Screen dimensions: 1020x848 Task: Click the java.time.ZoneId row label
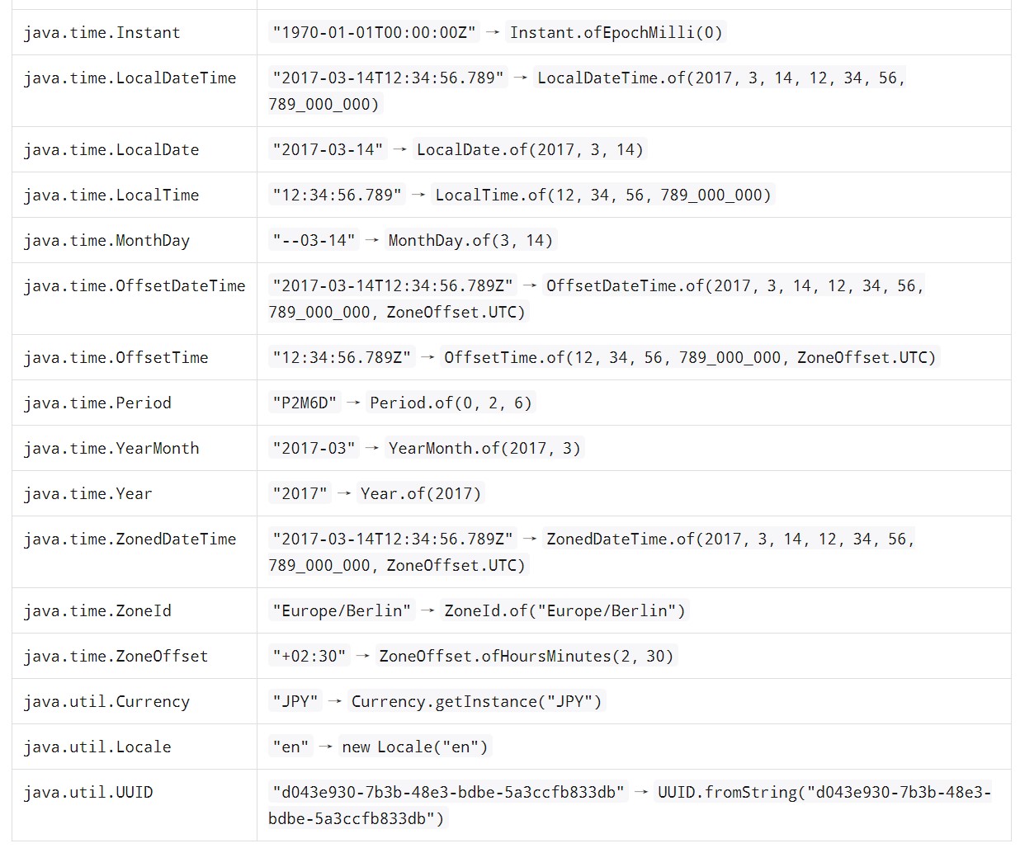pos(97,611)
